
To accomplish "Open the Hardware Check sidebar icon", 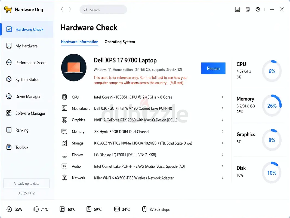I will tap(9, 29).
